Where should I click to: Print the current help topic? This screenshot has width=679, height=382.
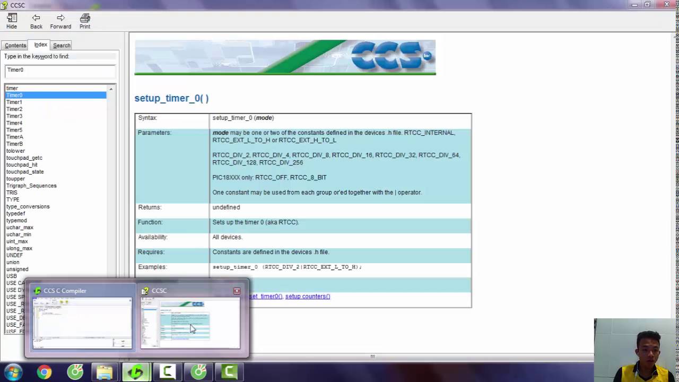point(85,21)
